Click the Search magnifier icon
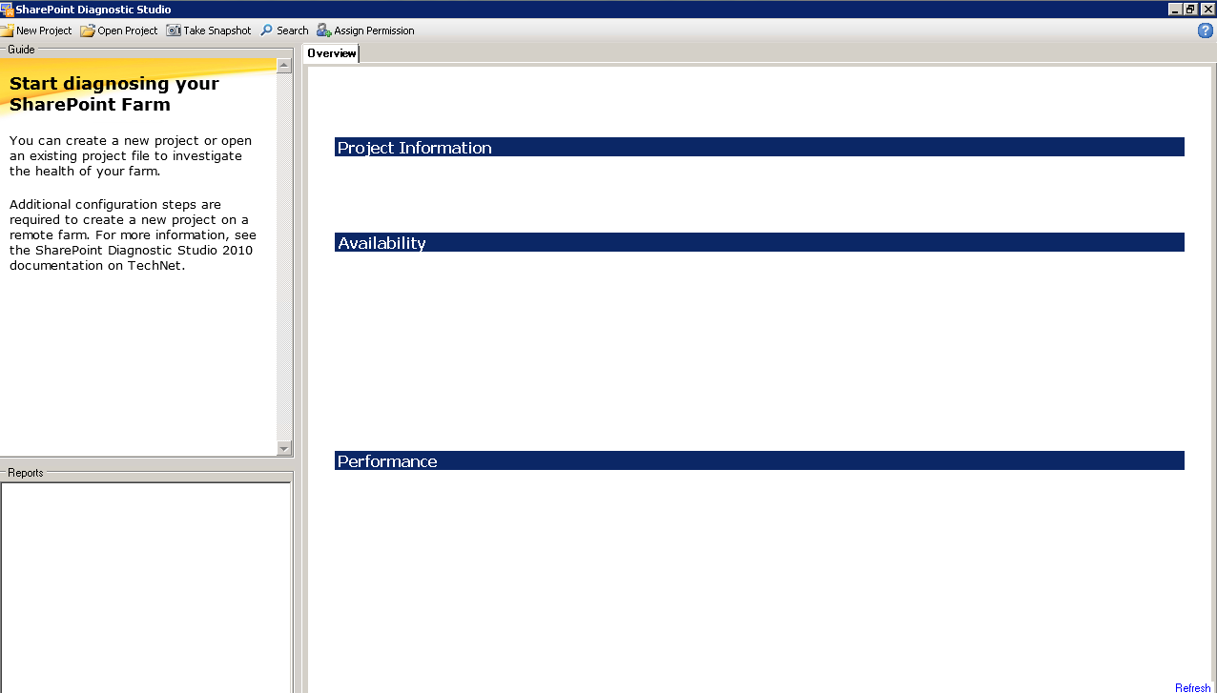 pos(267,31)
